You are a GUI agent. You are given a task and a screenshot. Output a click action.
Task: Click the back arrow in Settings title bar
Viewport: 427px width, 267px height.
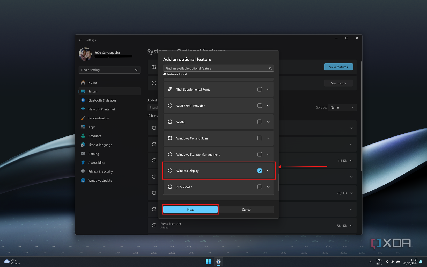click(80, 40)
